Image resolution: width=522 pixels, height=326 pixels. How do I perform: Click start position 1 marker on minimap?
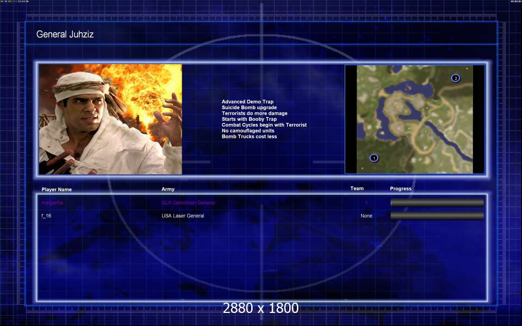374,158
